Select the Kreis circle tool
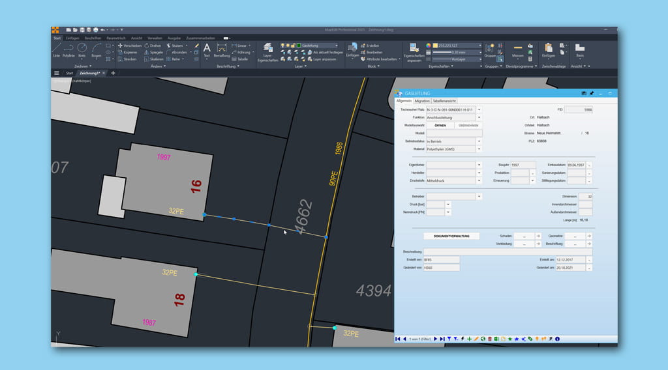 (82, 49)
